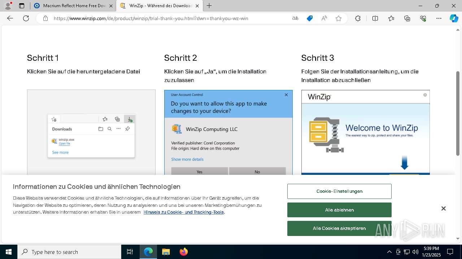This screenshot has height=259, width=462.
Task: Open the Windows Start menu
Action: pos(9,252)
